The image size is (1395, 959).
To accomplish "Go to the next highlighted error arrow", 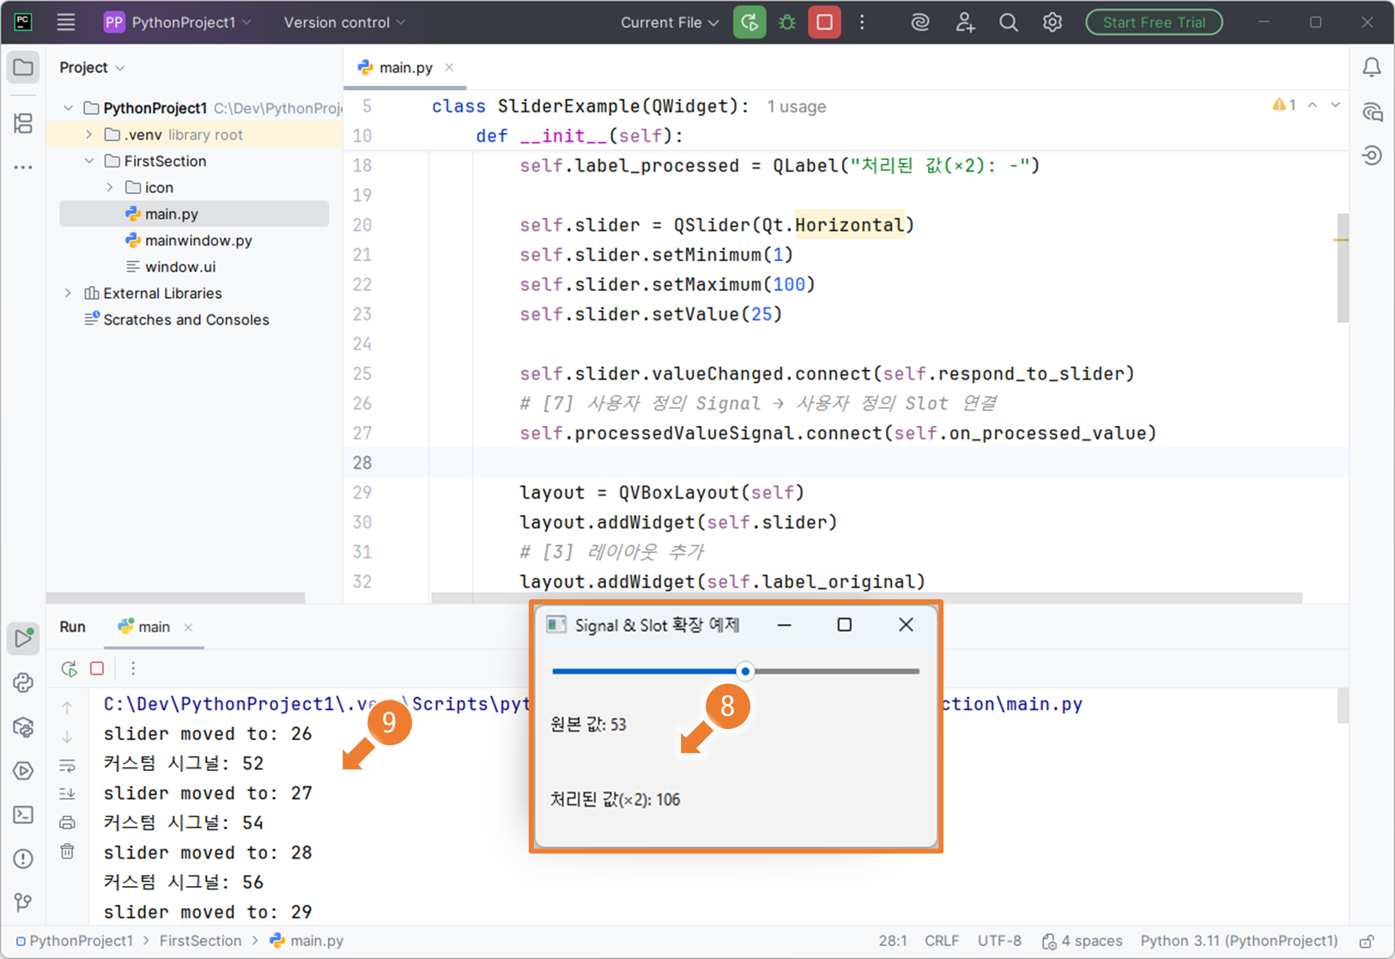I will click(x=1335, y=105).
